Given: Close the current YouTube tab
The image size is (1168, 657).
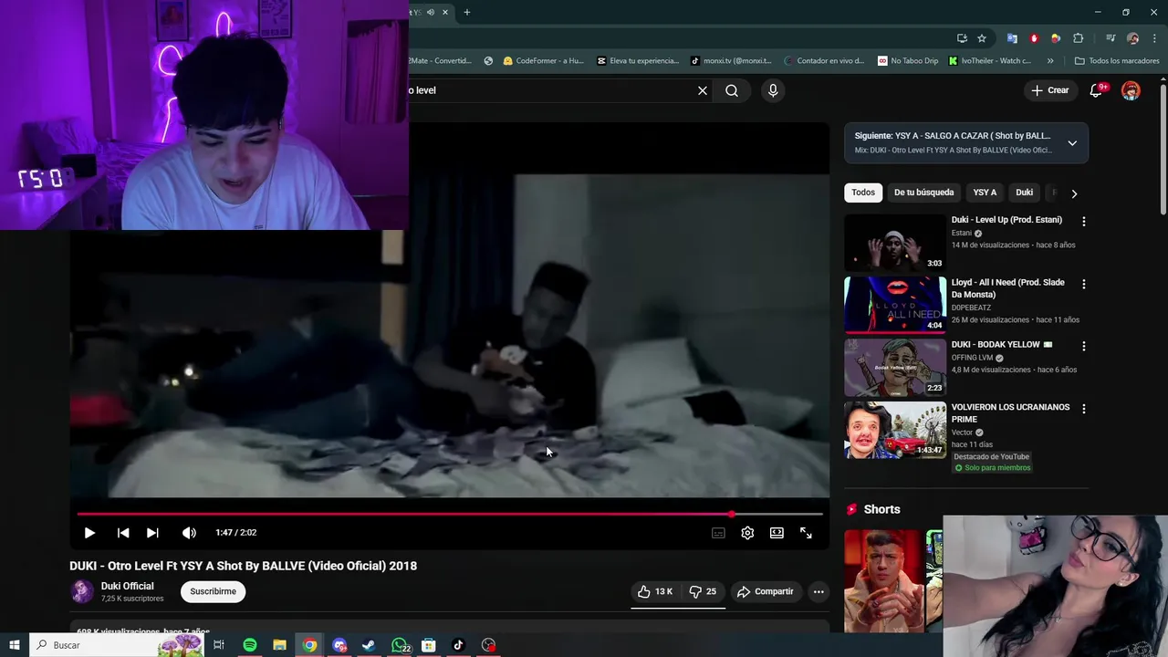Looking at the screenshot, I should [445, 12].
